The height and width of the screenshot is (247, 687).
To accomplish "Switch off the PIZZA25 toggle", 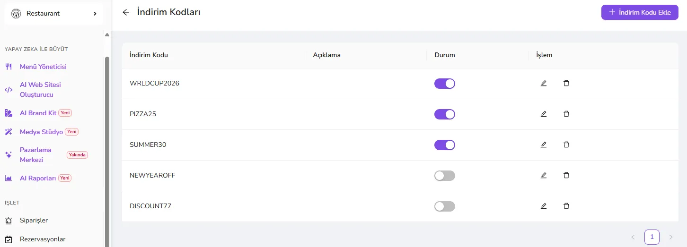I will click(x=445, y=114).
